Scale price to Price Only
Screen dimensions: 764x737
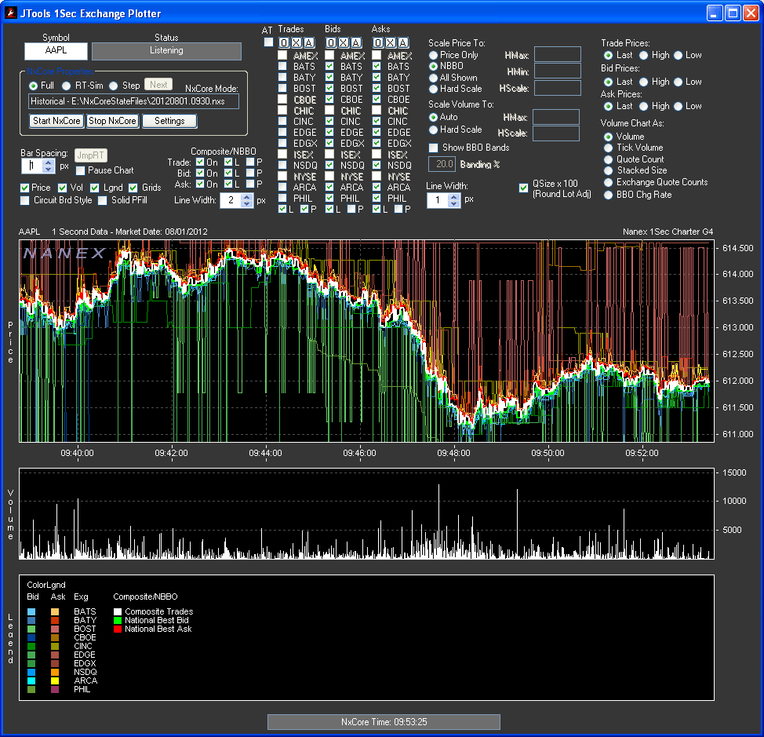[433, 55]
